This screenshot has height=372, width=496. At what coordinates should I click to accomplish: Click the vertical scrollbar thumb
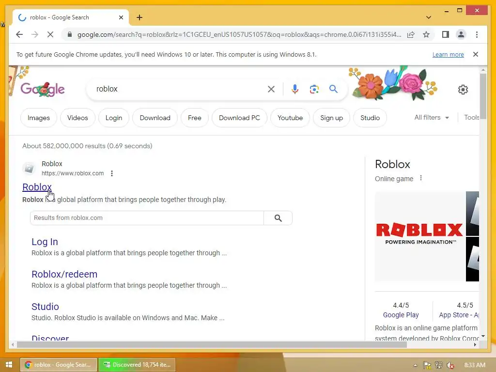point(483,96)
